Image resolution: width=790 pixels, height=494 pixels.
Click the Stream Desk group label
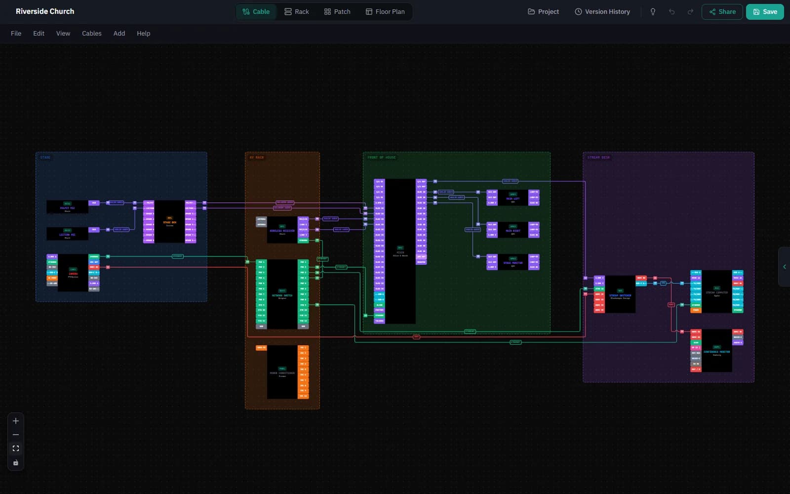599,158
